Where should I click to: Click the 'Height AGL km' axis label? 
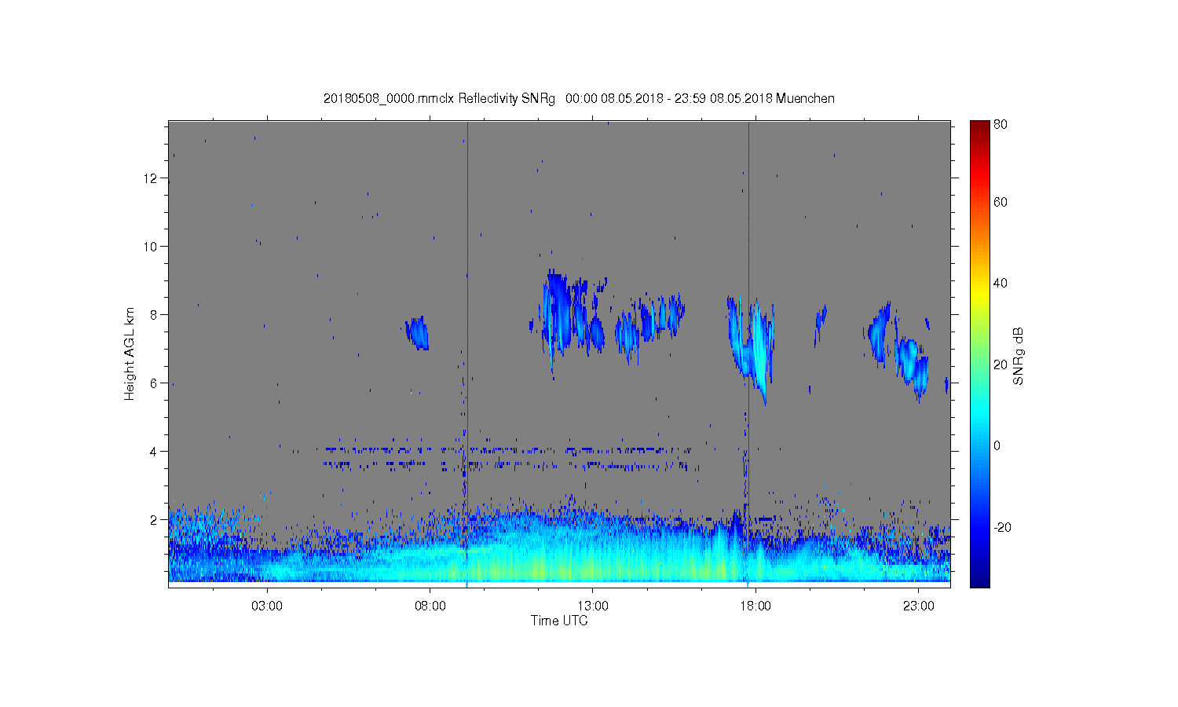[130, 354]
